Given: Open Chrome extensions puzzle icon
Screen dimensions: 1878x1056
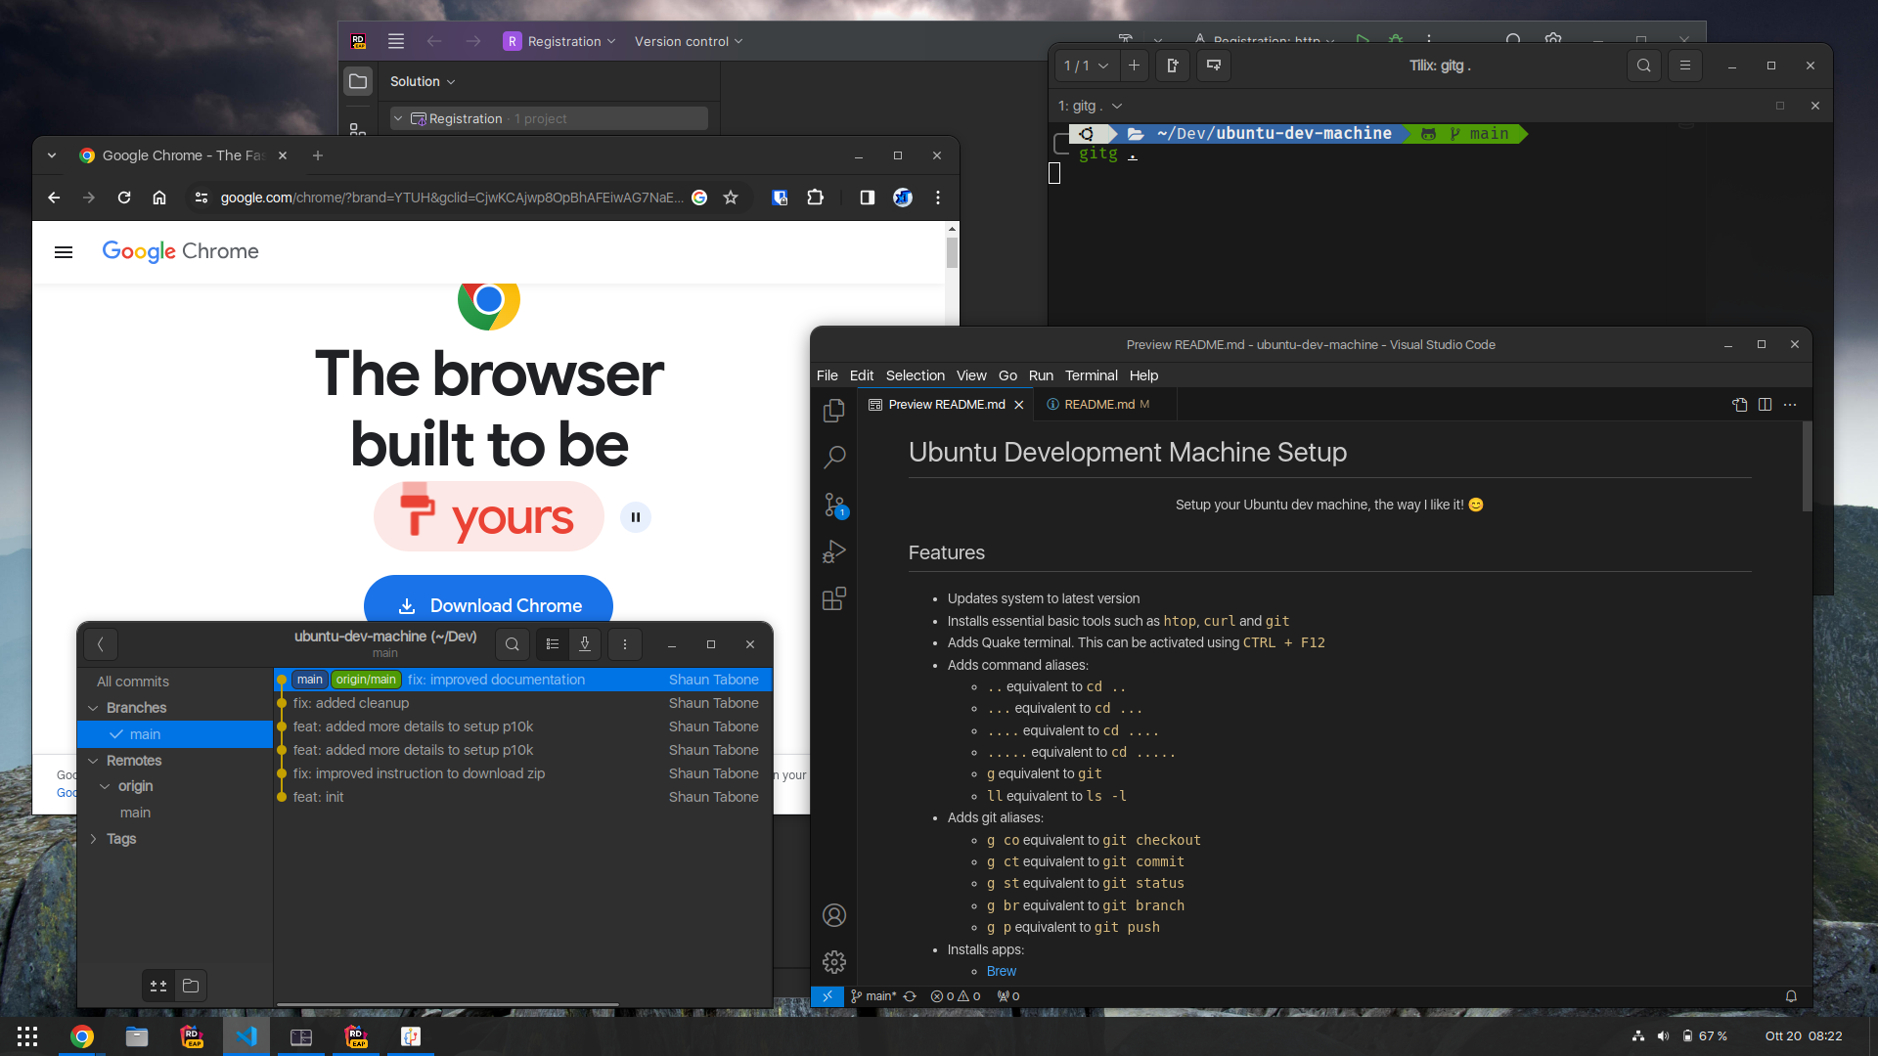Looking at the screenshot, I should [815, 198].
